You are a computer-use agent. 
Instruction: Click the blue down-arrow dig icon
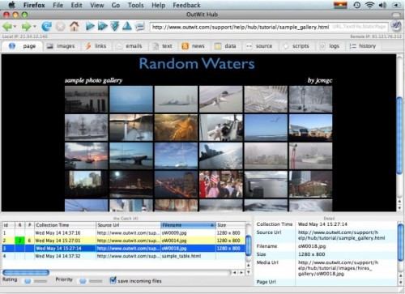(115, 26)
